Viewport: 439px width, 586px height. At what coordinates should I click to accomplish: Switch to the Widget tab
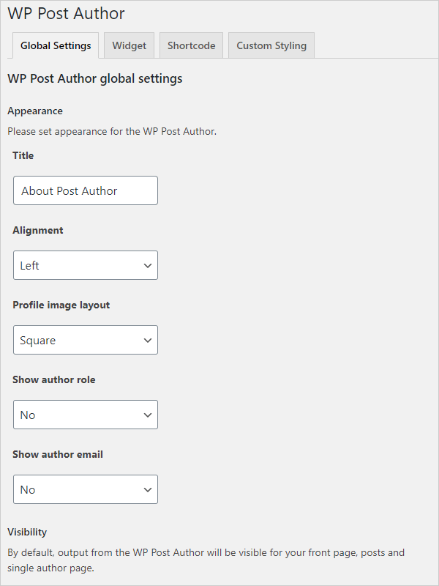click(129, 45)
